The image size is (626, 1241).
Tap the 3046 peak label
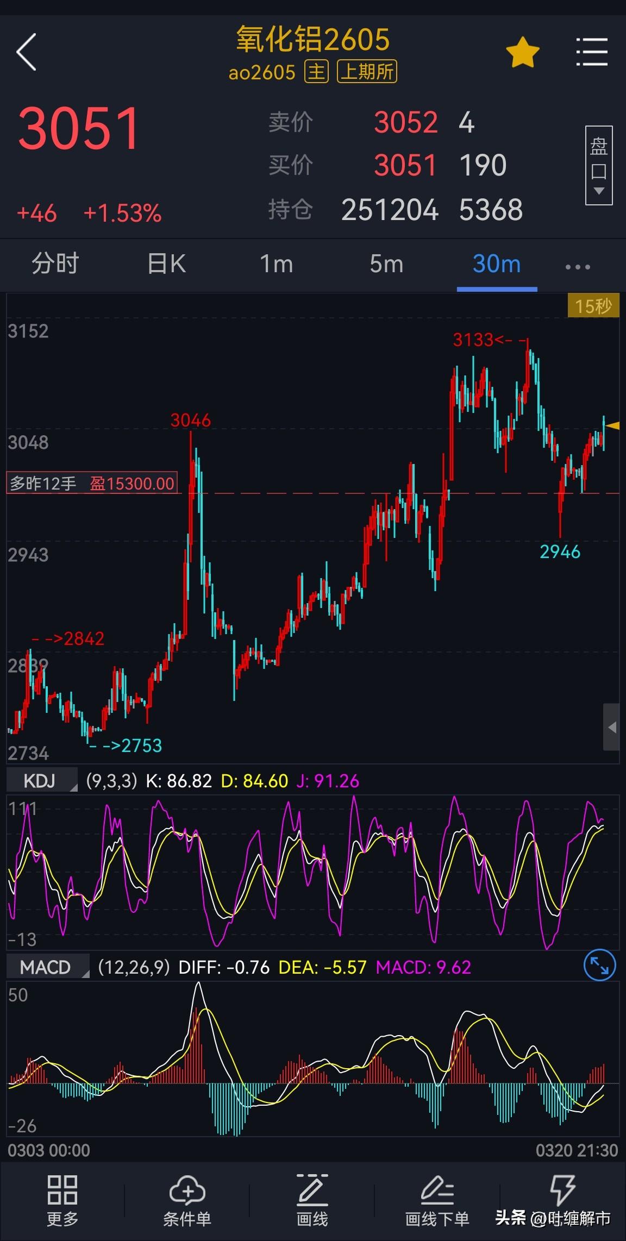191,420
